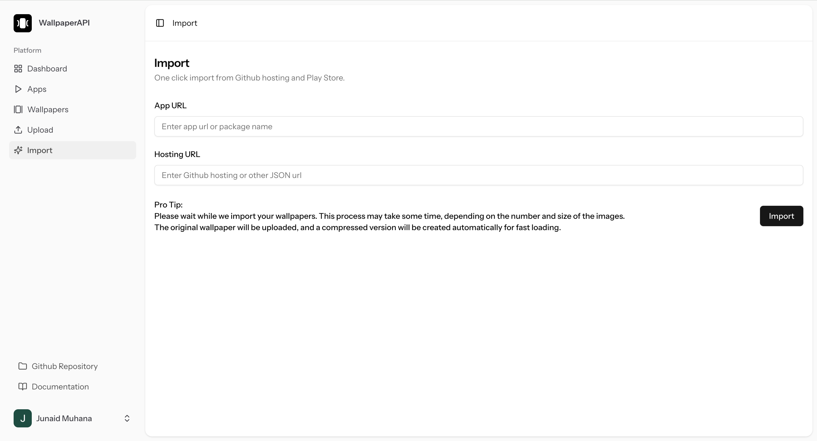Click the Apps play icon

18,89
